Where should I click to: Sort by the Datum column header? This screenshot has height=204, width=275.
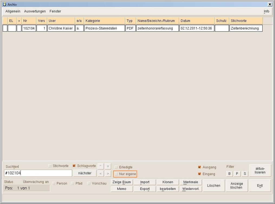pos(196,21)
